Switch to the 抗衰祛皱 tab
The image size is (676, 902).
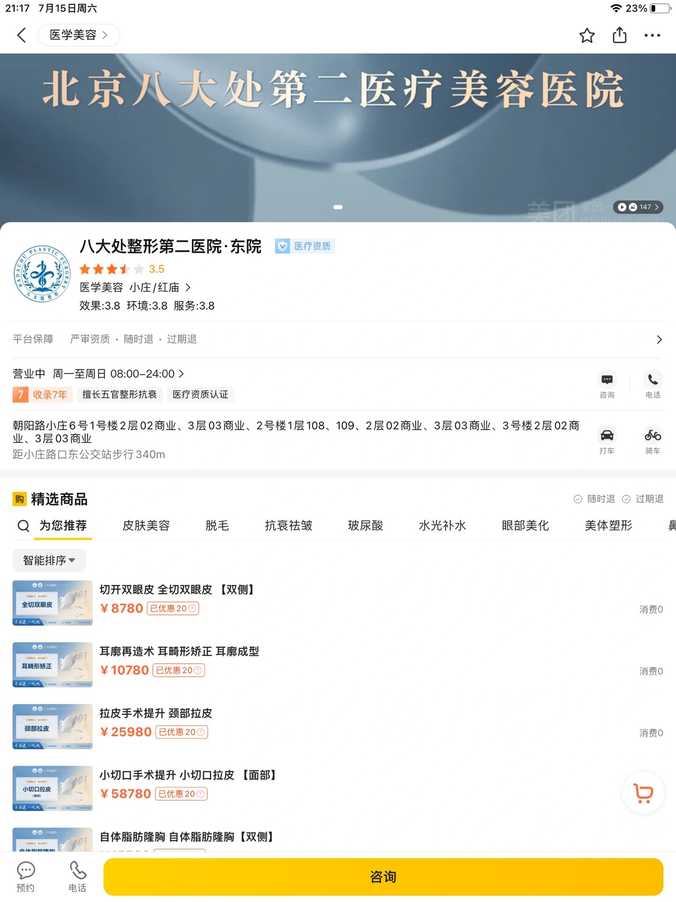pyautogui.click(x=288, y=526)
